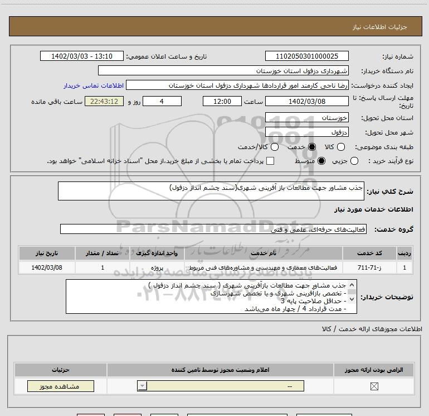Screen dimensions: 429x416
Task: Click the کد خدمت column header
Action: coord(369,253)
